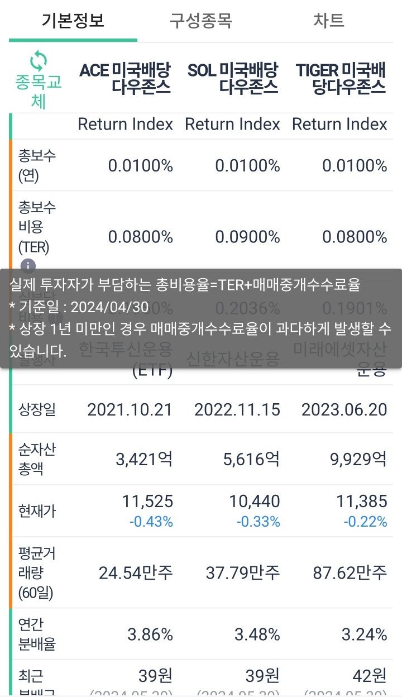Tap the 총보수(연) row label
The width and height of the screenshot is (402, 697).
point(37,166)
